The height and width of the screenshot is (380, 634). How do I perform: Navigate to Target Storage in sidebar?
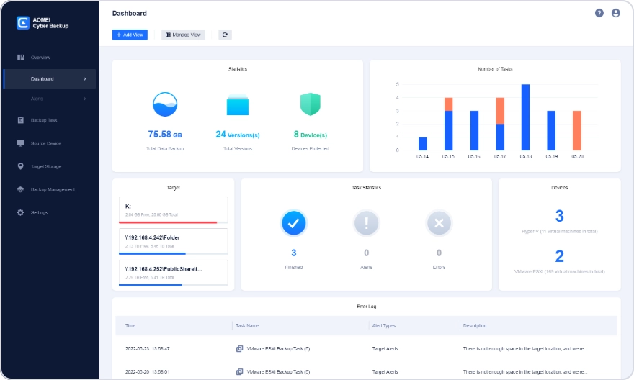click(45, 166)
